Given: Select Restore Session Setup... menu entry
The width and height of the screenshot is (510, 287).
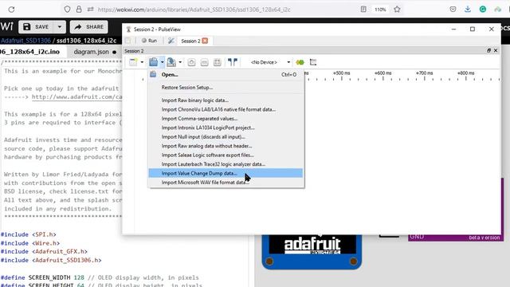Looking at the screenshot, I should 226,87.
